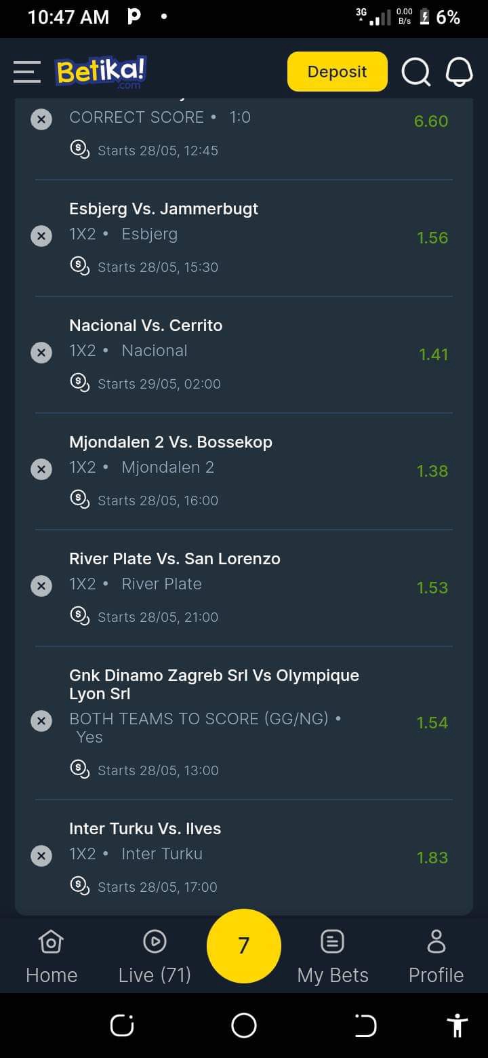Viewport: 488px width, 1058px height.
Task: Click the Deposit button
Action: (x=338, y=71)
